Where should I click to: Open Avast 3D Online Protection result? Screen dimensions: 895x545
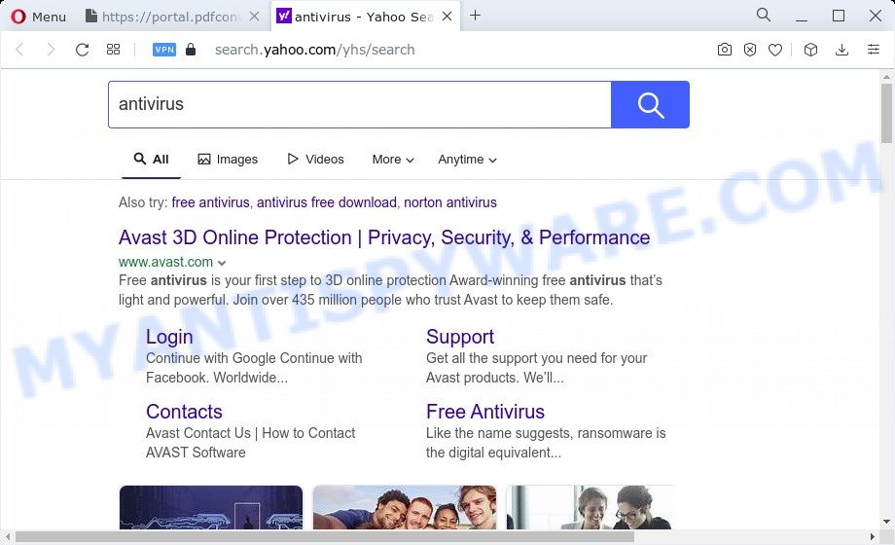point(384,237)
